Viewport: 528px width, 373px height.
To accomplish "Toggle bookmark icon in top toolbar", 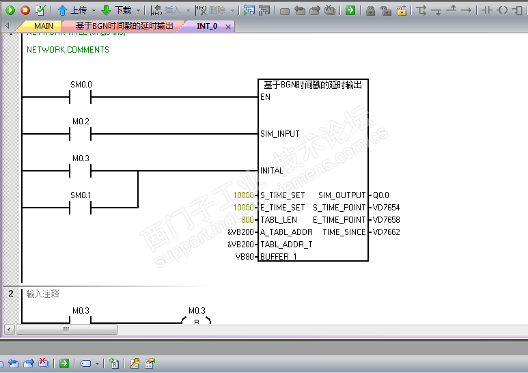I will (285, 11).
